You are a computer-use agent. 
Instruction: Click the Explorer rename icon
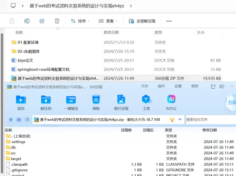[27, 21]
